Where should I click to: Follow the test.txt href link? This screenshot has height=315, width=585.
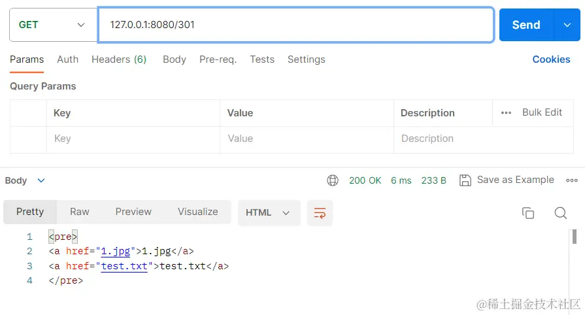[124, 266]
